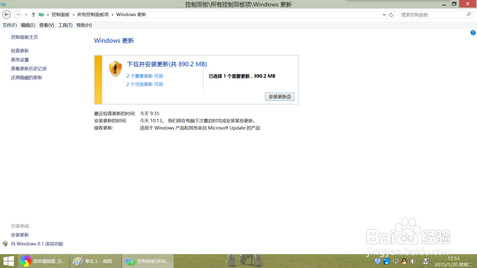The height and width of the screenshot is (268, 477).
Task: Click text 已选择 1 个重要更新，890.2 MB
Action: tap(242, 76)
